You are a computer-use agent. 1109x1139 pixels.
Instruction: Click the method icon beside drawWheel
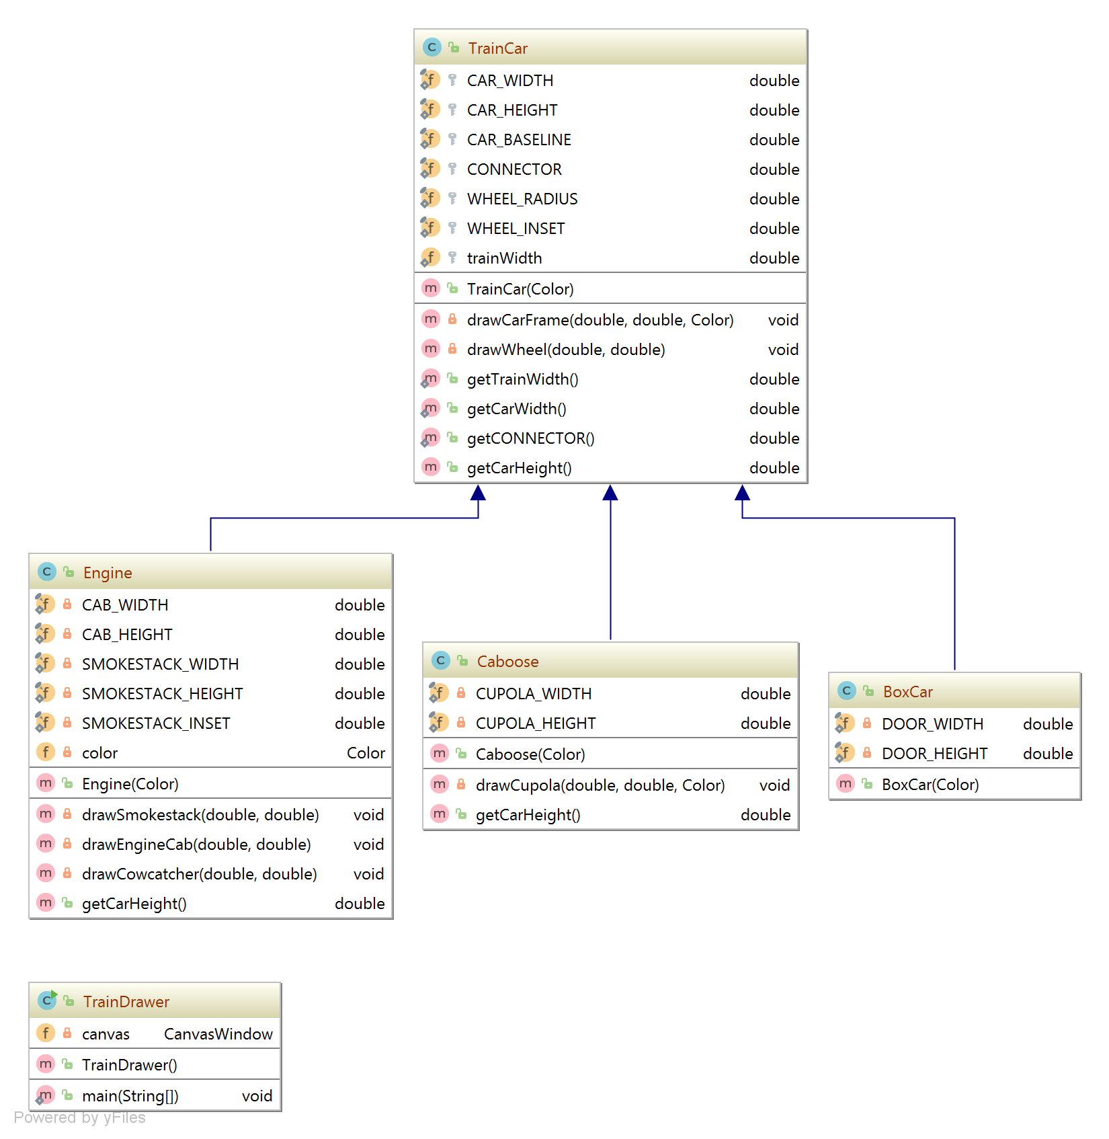click(431, 349)
